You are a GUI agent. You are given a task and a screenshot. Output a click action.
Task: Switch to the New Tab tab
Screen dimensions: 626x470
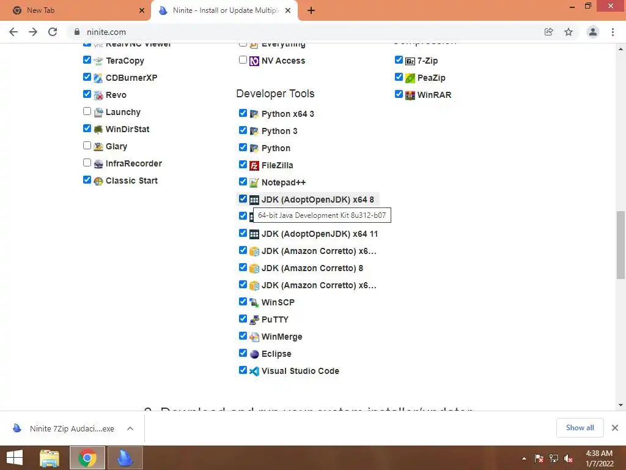75,10
